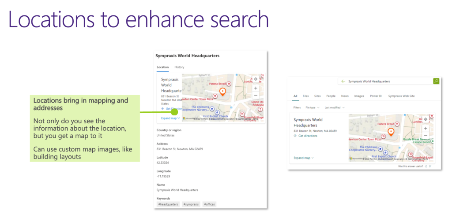Zoom in on the location panel map
Viewport: 452px width, 218px height.
tap(256, 88)
